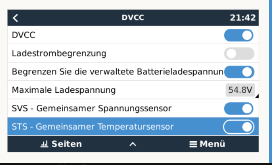The width and height of the screenshot is (272, 165).
Task: Edit the 54.8V maximum charge voltage
Action: point(240,90)
